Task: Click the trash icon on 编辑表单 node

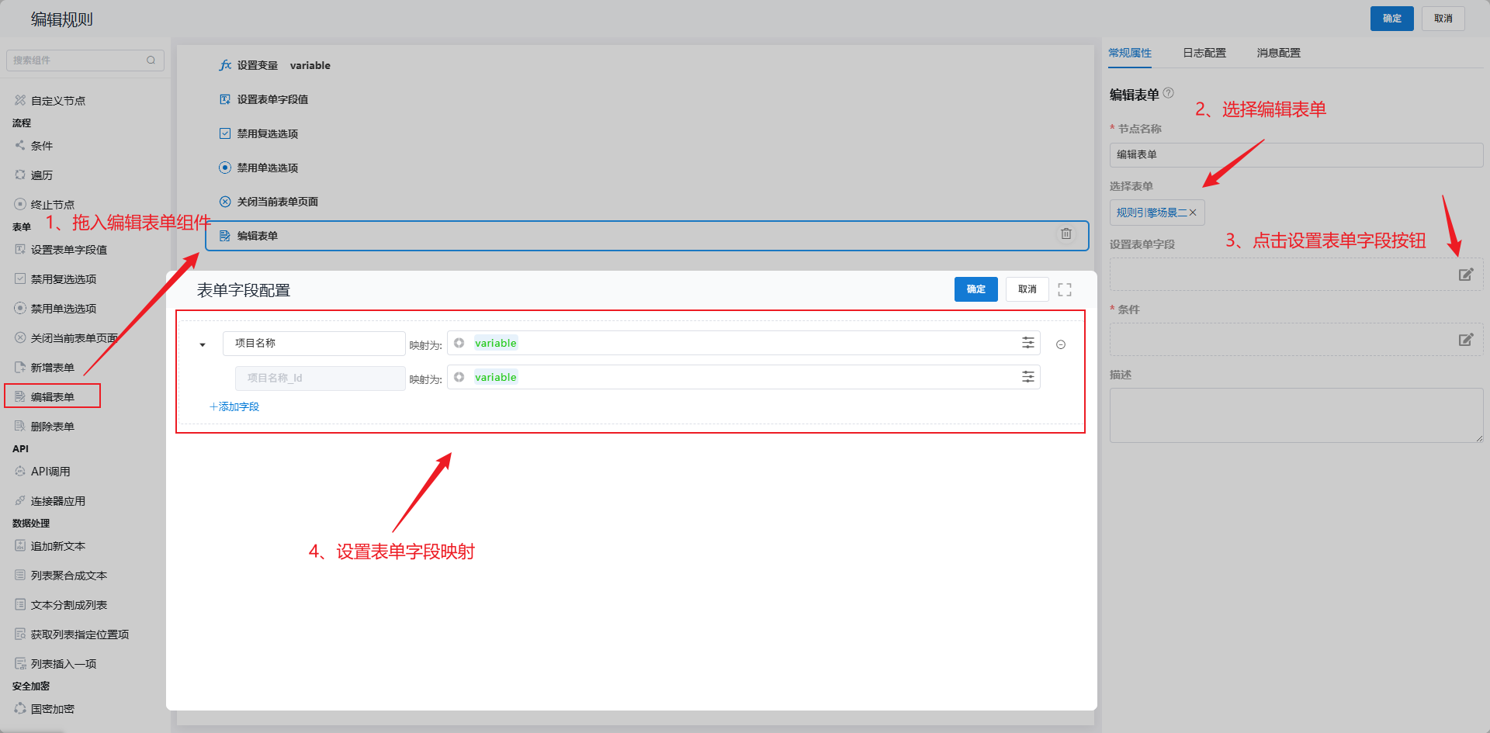Action: pyautogui.click(x=1066, y=234)
